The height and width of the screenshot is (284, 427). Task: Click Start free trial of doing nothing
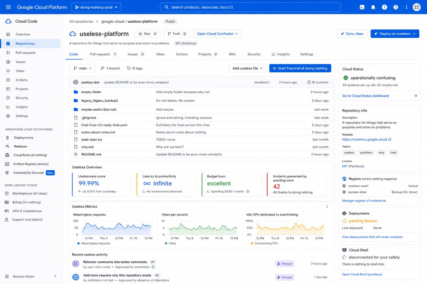300,68
